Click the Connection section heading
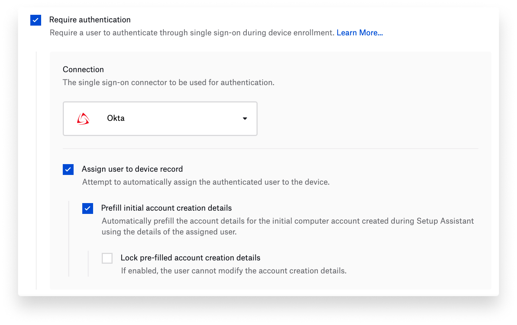Viewport: 517px width, 325px height. 83,70
